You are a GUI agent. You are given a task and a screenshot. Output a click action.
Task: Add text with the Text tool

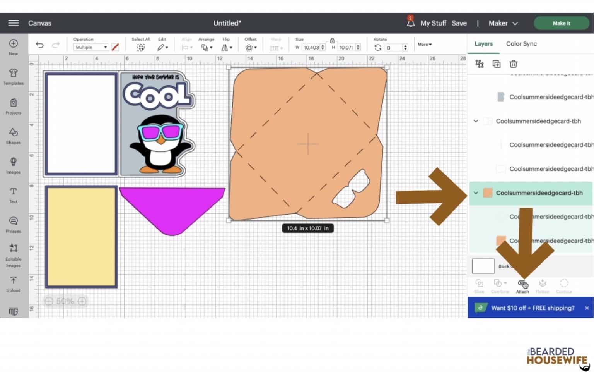13,195
